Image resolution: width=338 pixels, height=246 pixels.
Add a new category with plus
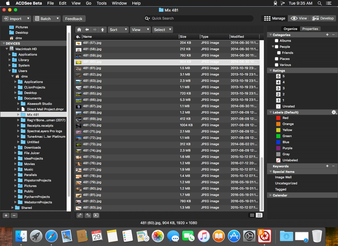click(327, 35)
